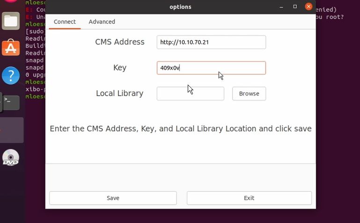
Task: Switch to the Advanced tab
Action: (102, 22)
